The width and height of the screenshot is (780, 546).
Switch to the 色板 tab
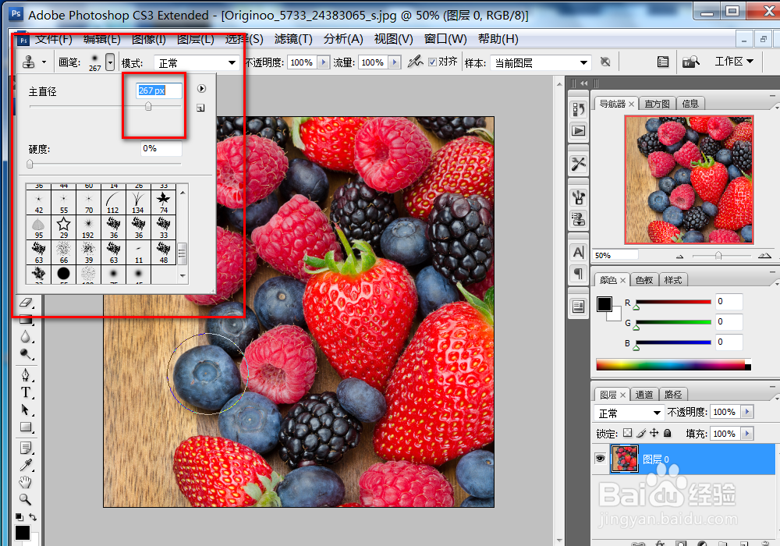(644, 280)
